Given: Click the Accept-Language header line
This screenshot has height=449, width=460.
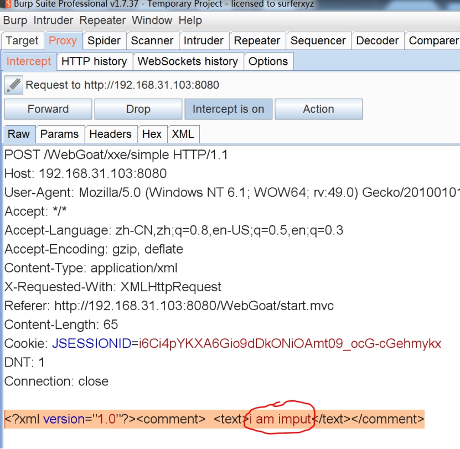Looking at the screenshot, I should click(x=174, y=230).
